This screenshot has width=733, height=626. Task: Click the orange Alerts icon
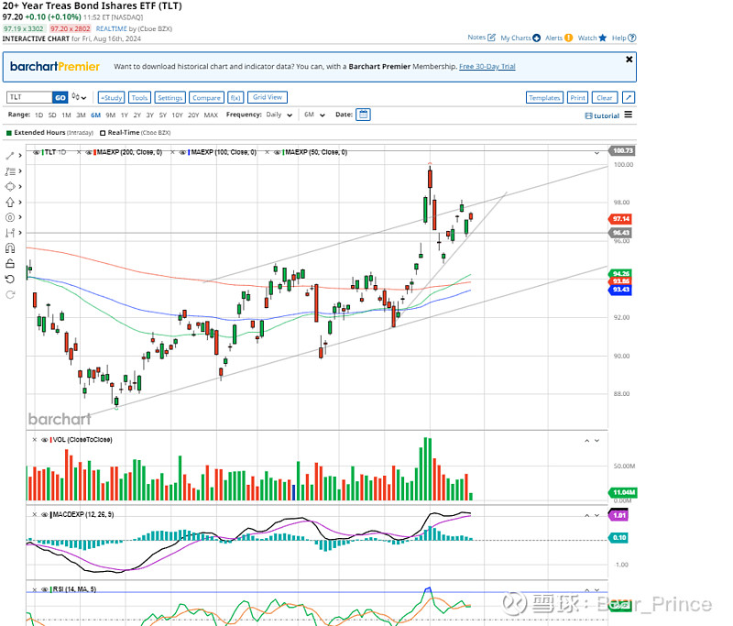[x=568, y=38]
